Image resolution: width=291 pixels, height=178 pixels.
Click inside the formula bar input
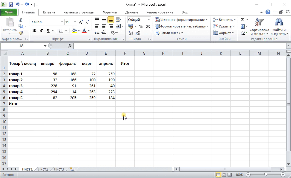point(180,46)
